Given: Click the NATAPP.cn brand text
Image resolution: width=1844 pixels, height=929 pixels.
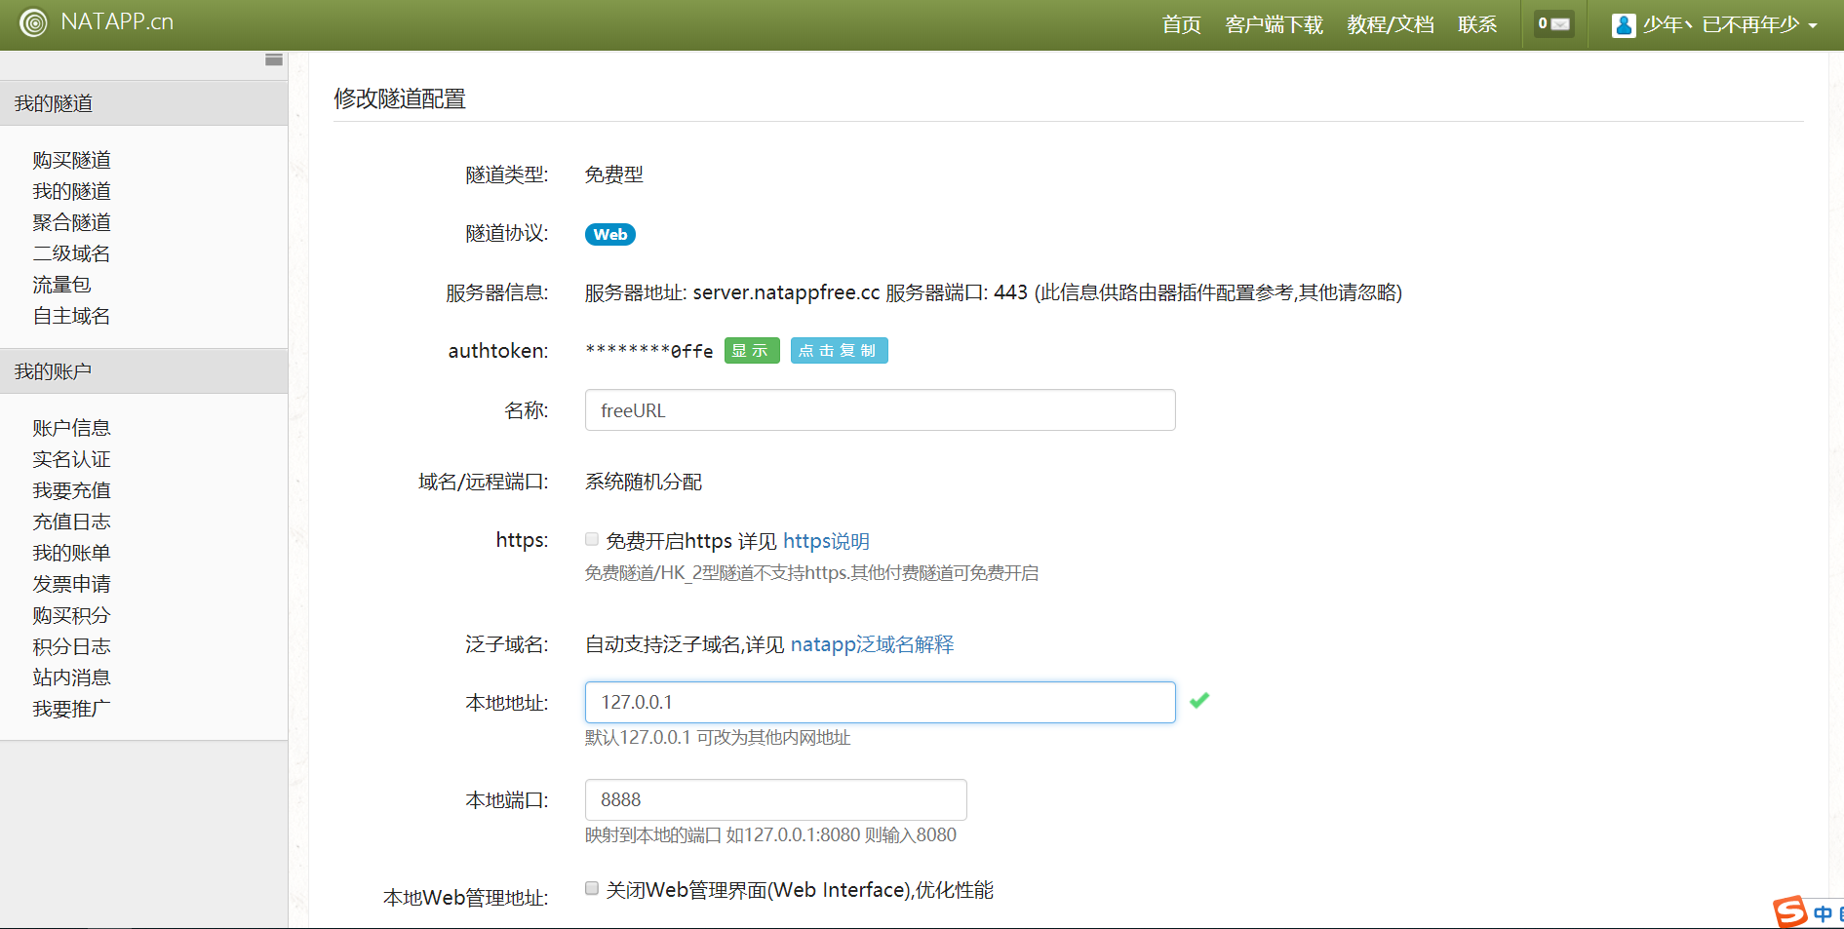Looking at the screenshot, I should click(x=117, y=22).
